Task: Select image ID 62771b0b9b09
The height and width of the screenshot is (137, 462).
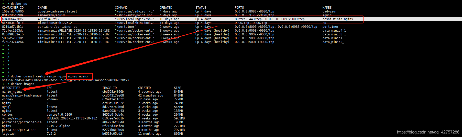Action: click(113, 130)
